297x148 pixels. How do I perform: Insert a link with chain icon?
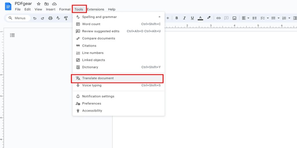pyautogui.click(x=218, y=18)
